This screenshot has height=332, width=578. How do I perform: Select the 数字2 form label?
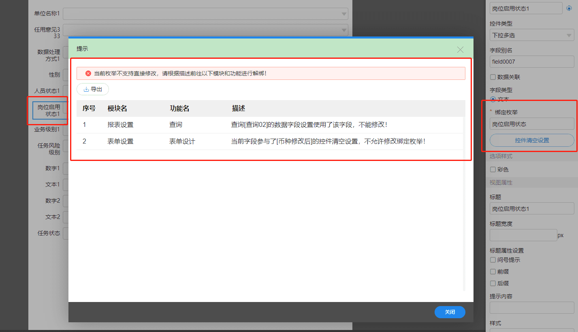click(x=53, y=201)
